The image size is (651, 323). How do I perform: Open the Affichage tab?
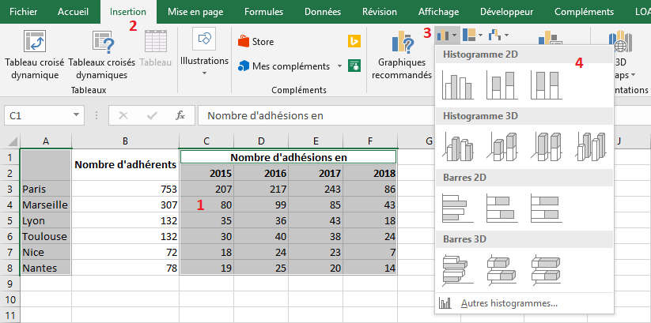(x=438, y=12)
